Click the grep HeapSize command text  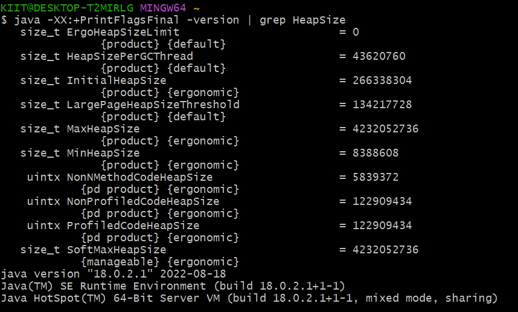pyautogui.click(x=302, y=20)
